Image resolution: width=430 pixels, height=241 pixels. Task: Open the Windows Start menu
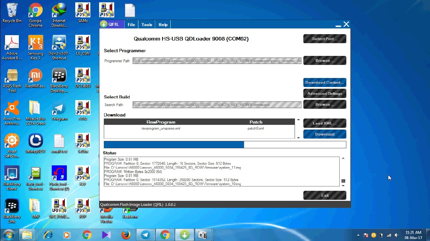(8, 235)
